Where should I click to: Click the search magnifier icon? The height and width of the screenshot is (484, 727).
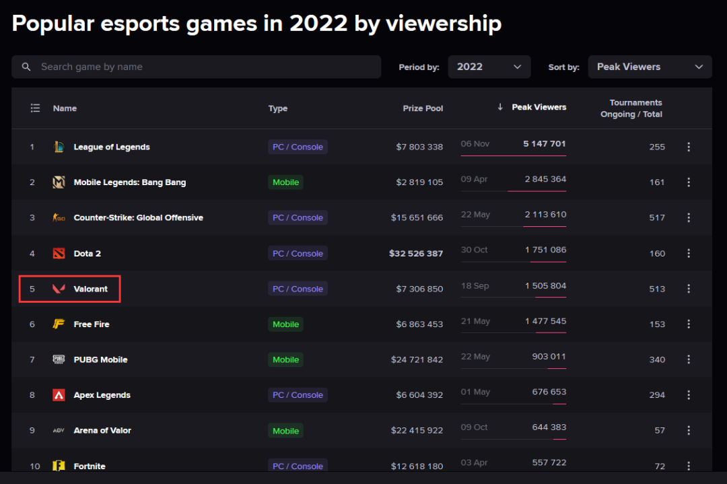coord(26,67)
